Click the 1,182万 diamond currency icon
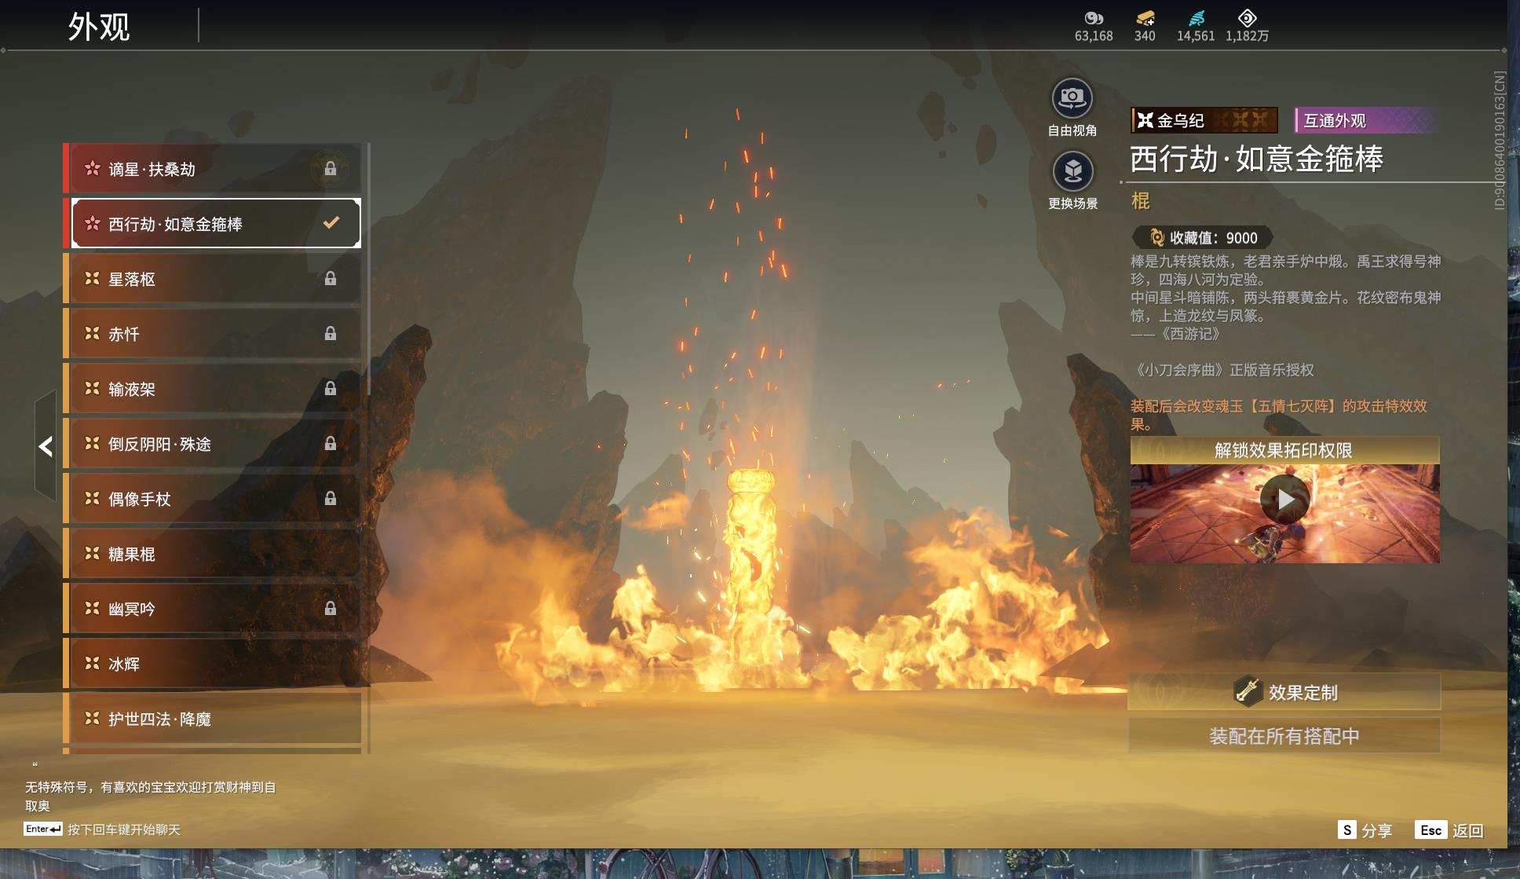 pyautogui.click(x=1247, y=18)
